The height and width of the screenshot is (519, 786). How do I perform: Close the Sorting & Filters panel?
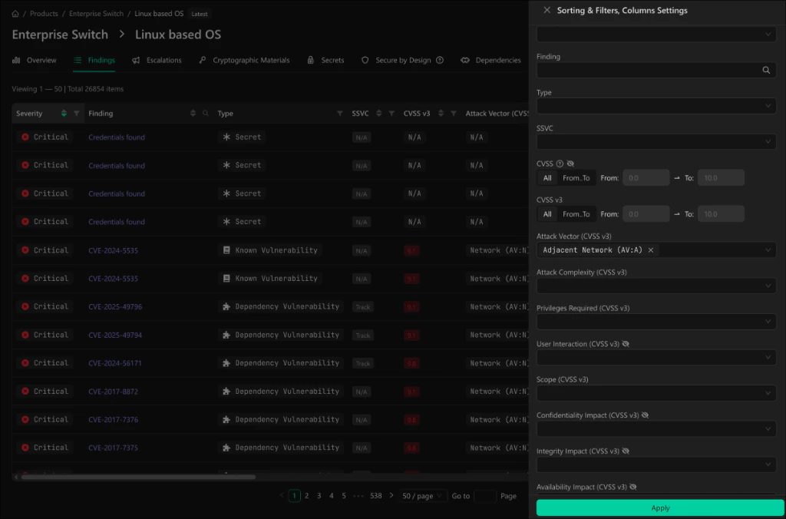click(547, 10)
